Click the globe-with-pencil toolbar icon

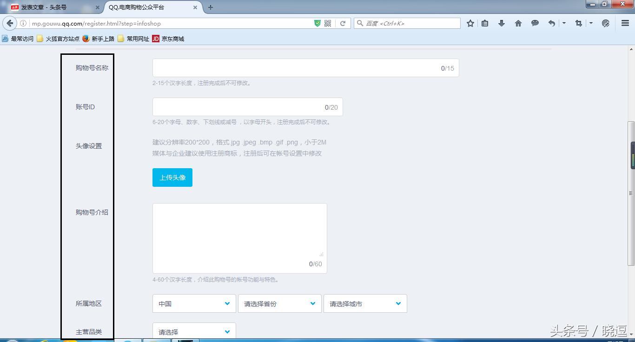click(x=605, y=23)
